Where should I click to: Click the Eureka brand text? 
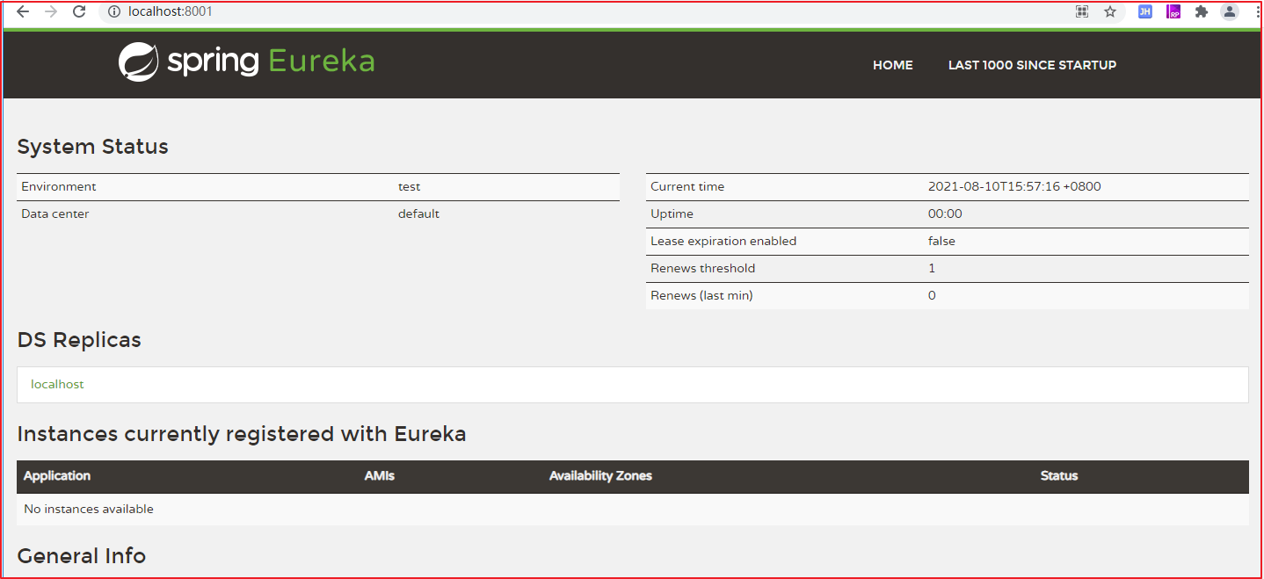click(x=321, y=62)
